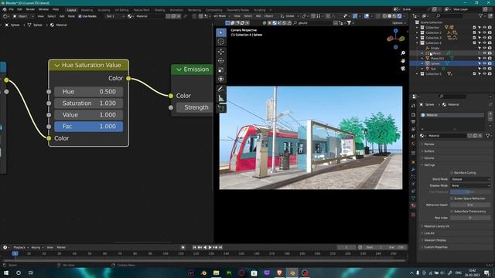Open the File menu
The width and height of the screenshot is (495, 278).
(x=12, y=9)
